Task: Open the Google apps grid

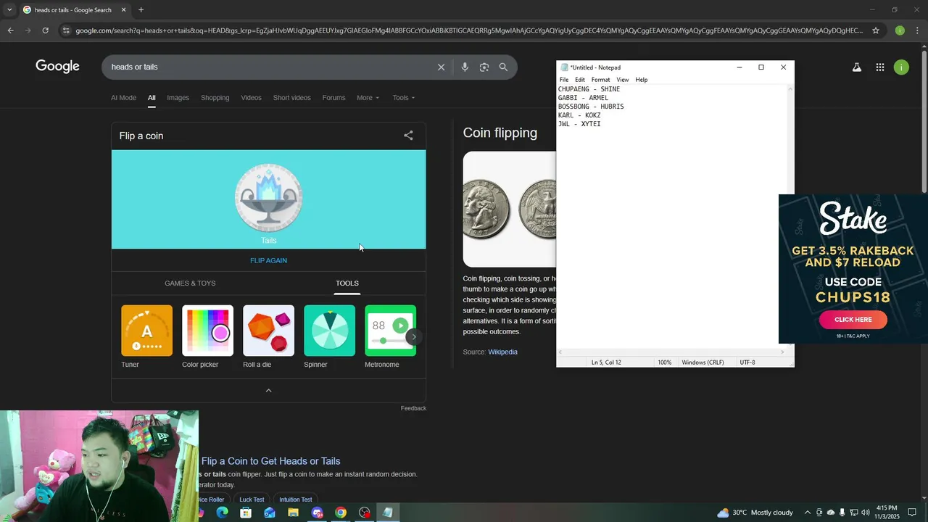Action: 879,67
